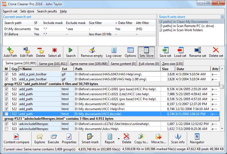227x154 pixels.
Task: Close the Search sets store panel
Action: [x=222, y=17]
